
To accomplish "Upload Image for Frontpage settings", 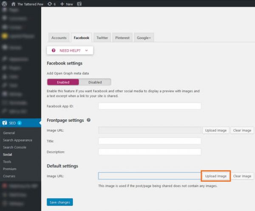I will coord(216,130).
